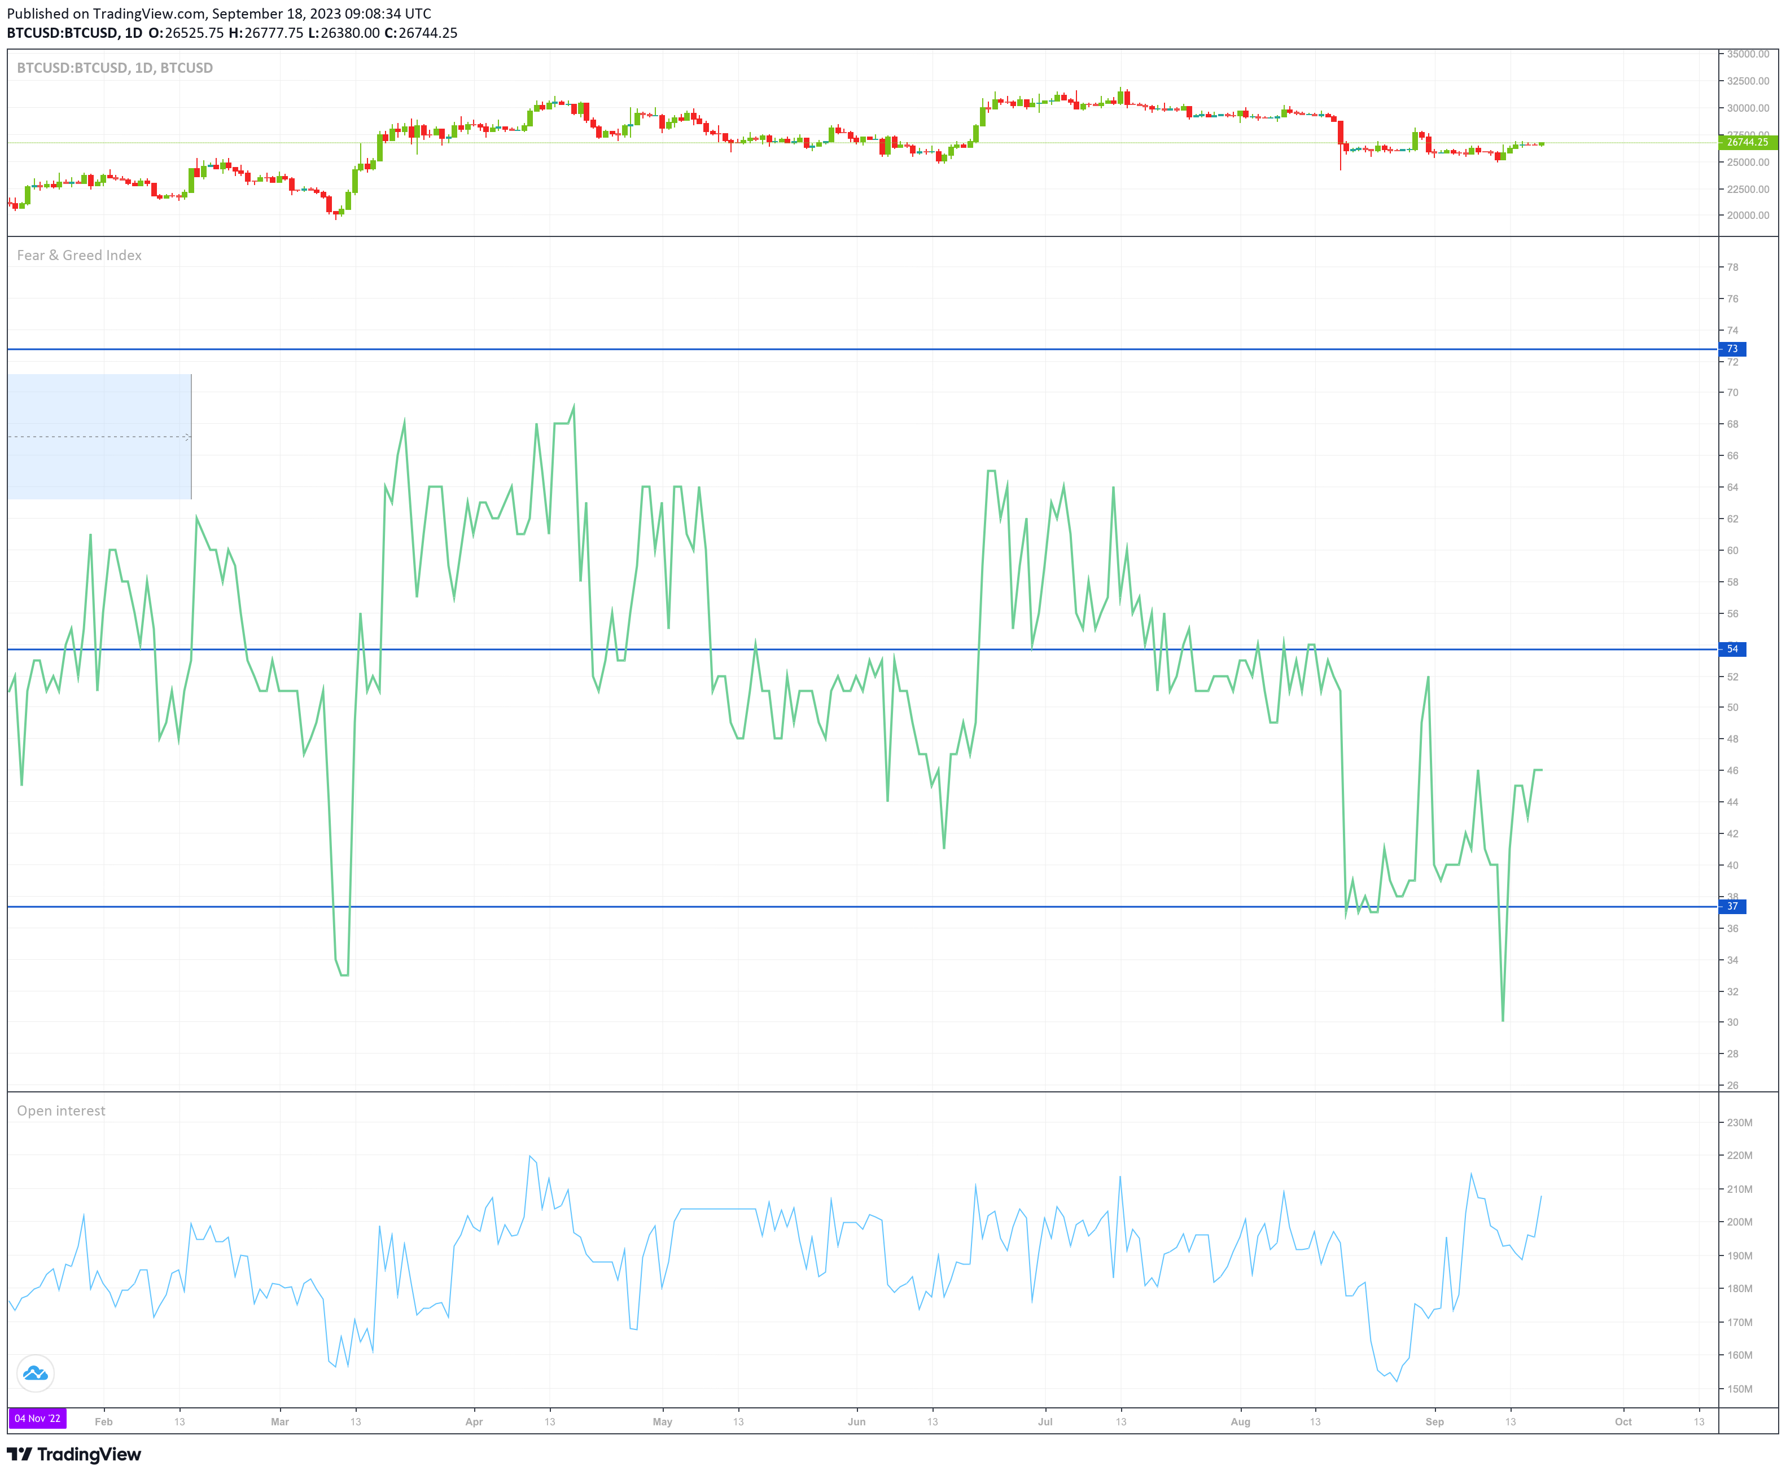Click the TradingView logo at the bottom

pyautogui.click(x=74, y=1454)
